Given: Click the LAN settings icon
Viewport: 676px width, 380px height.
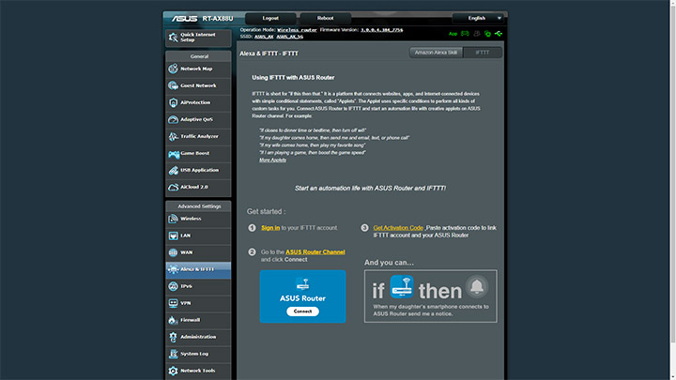Looking at the screenshot, I should pos(174,236).
